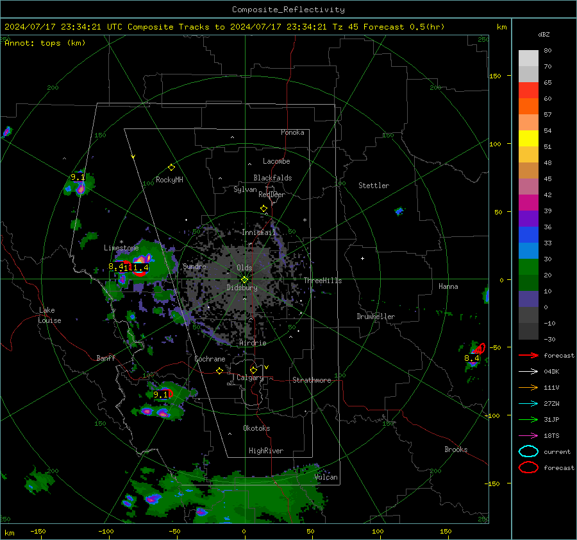Click the Calgary city label
577x540 pixels.
250,378
